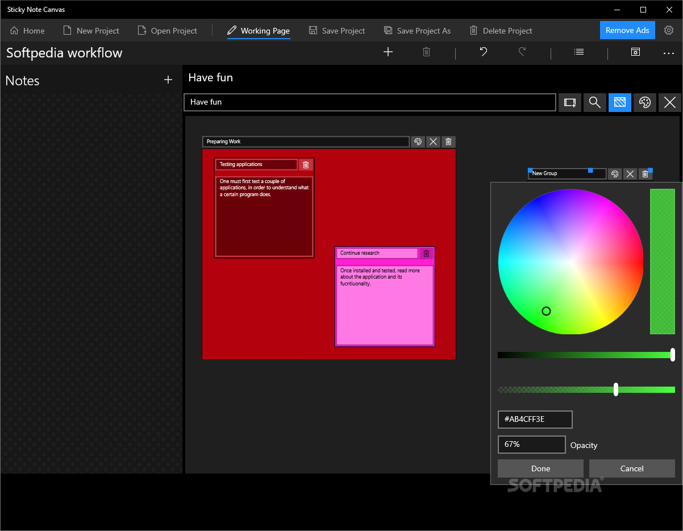Click X icon on Preparing Work group
This screenshot has height=531, width=683.
coord(434,142)
